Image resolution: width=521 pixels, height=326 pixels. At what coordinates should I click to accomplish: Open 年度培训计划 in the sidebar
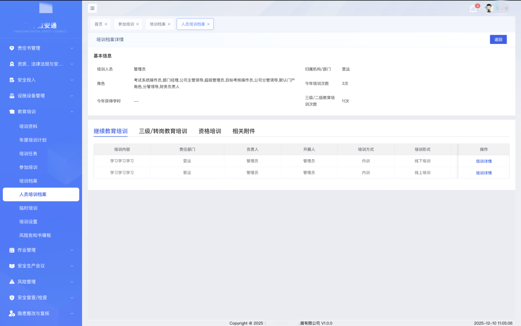coord(33,140)
